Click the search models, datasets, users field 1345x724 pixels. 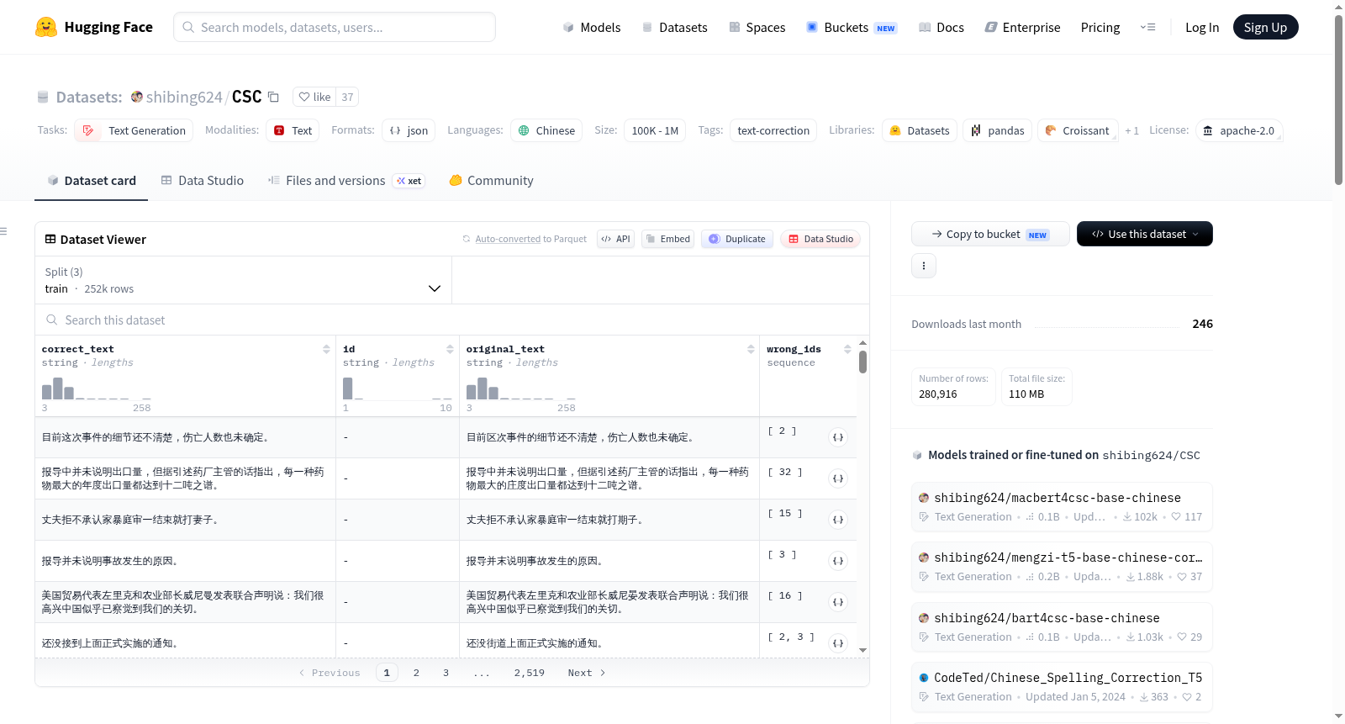[335, 27]
